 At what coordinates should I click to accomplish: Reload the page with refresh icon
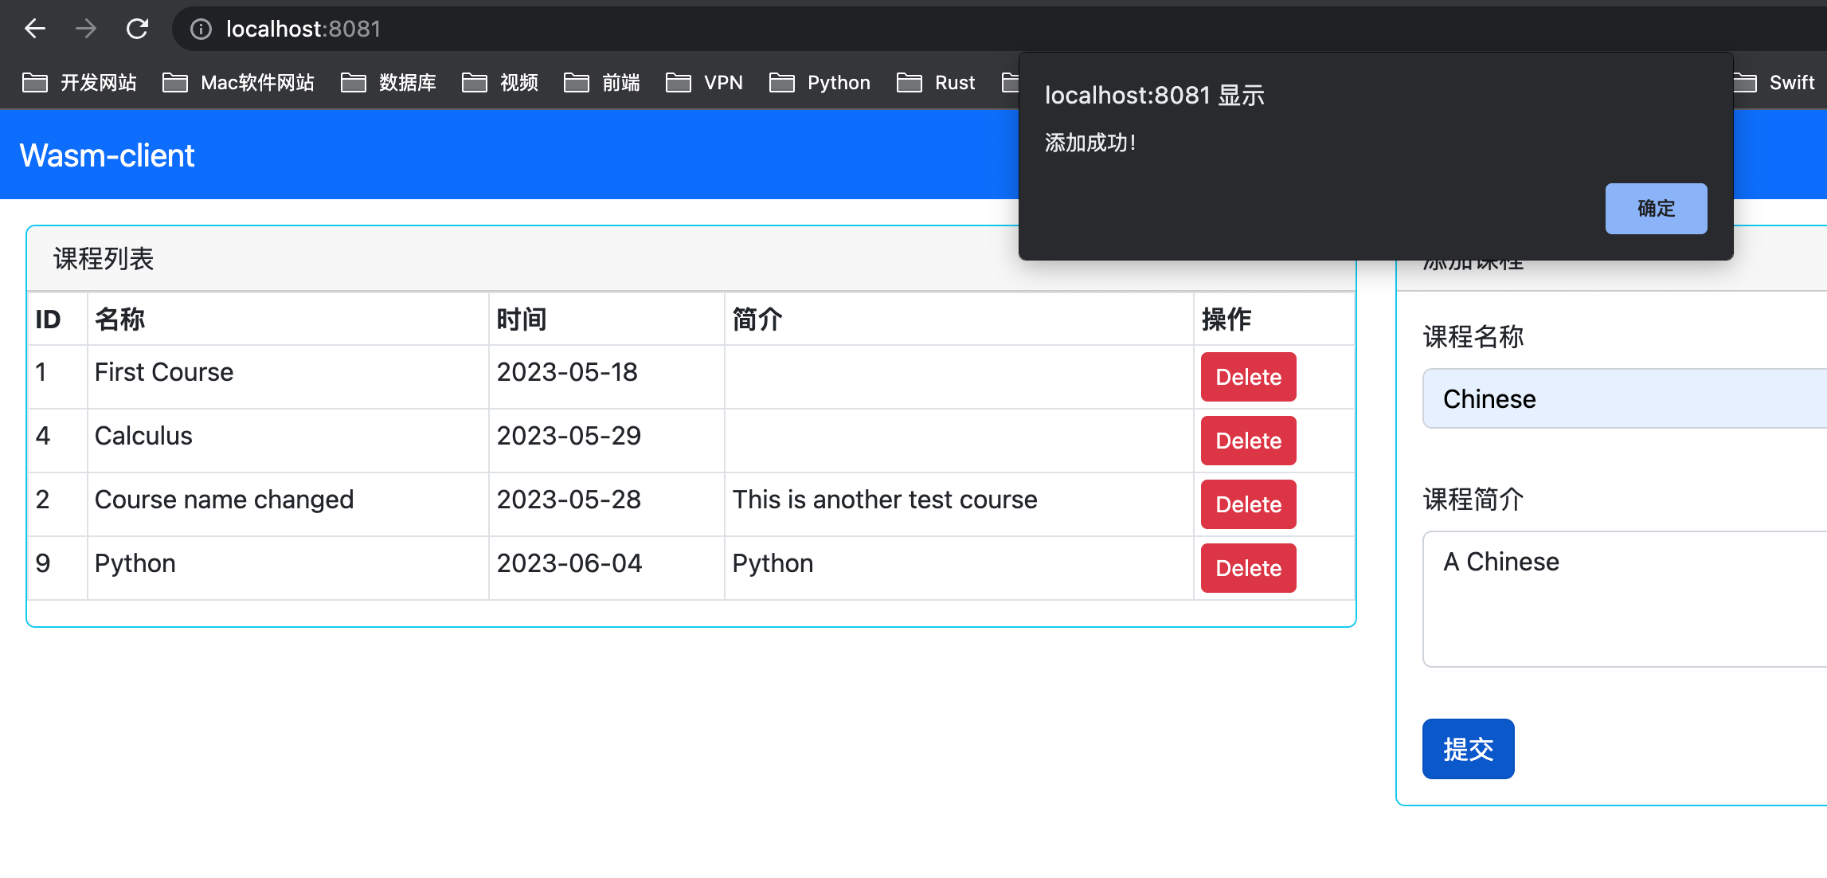point(137,29)
